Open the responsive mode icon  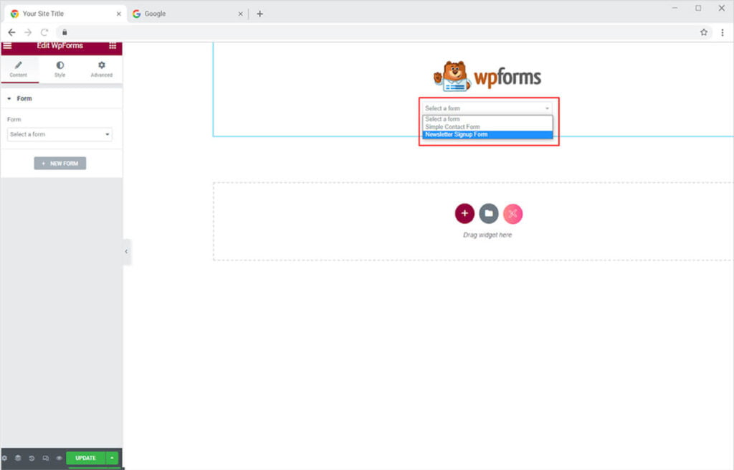(45, 458)
